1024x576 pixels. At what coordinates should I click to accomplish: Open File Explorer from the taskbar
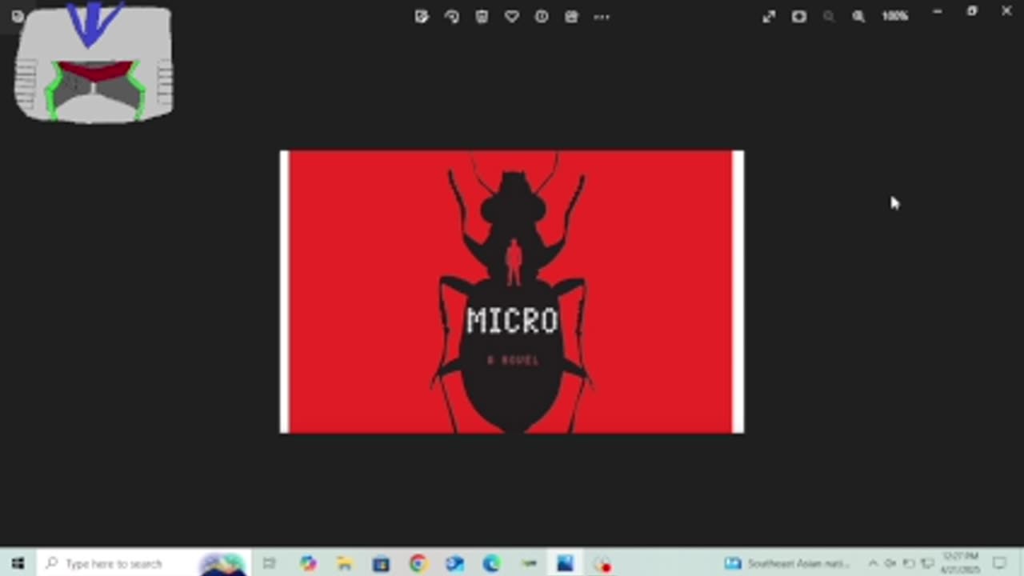tap(344, 563)
